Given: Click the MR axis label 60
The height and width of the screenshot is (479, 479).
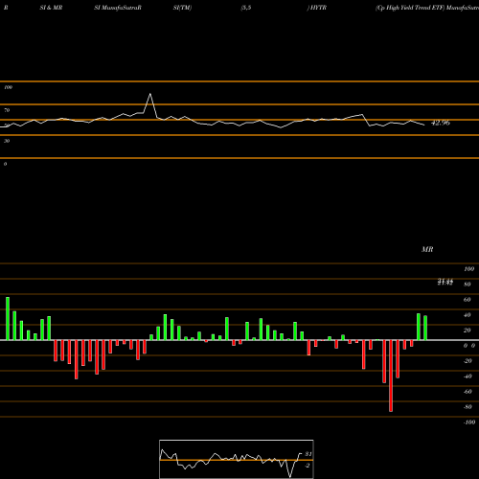Looking at the screenshot, I should 468,300.
